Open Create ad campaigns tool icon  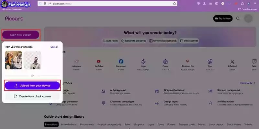[x=104, y=103]
